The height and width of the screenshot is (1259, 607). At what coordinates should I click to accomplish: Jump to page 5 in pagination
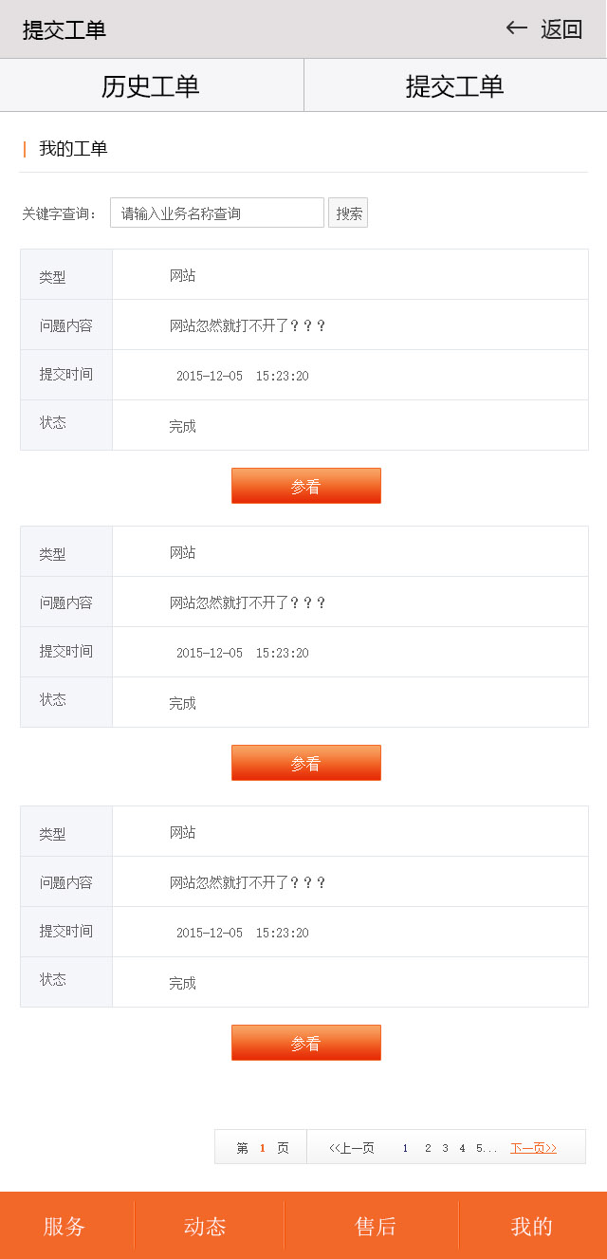(x=480, y=1148)
